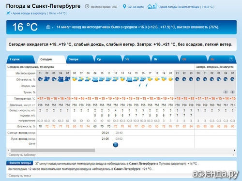
Task: Click the moon phase icon
Action: (116, 145)
